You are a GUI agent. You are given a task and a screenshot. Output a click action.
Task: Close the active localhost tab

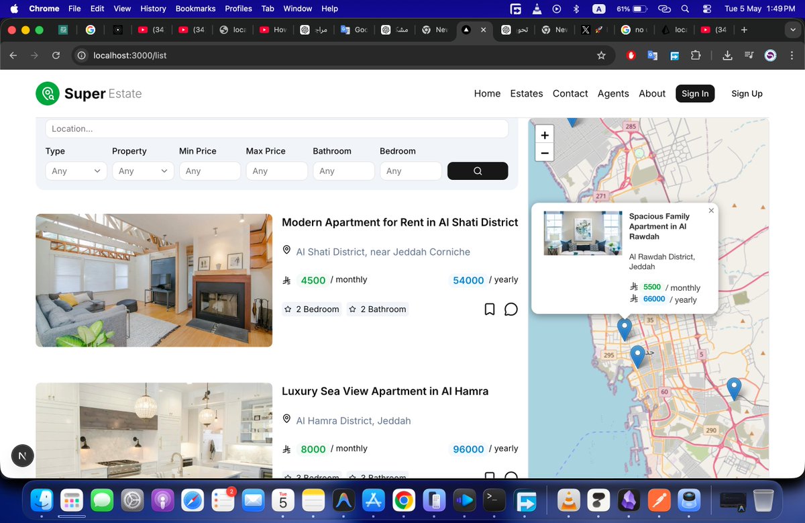point(484,30)
